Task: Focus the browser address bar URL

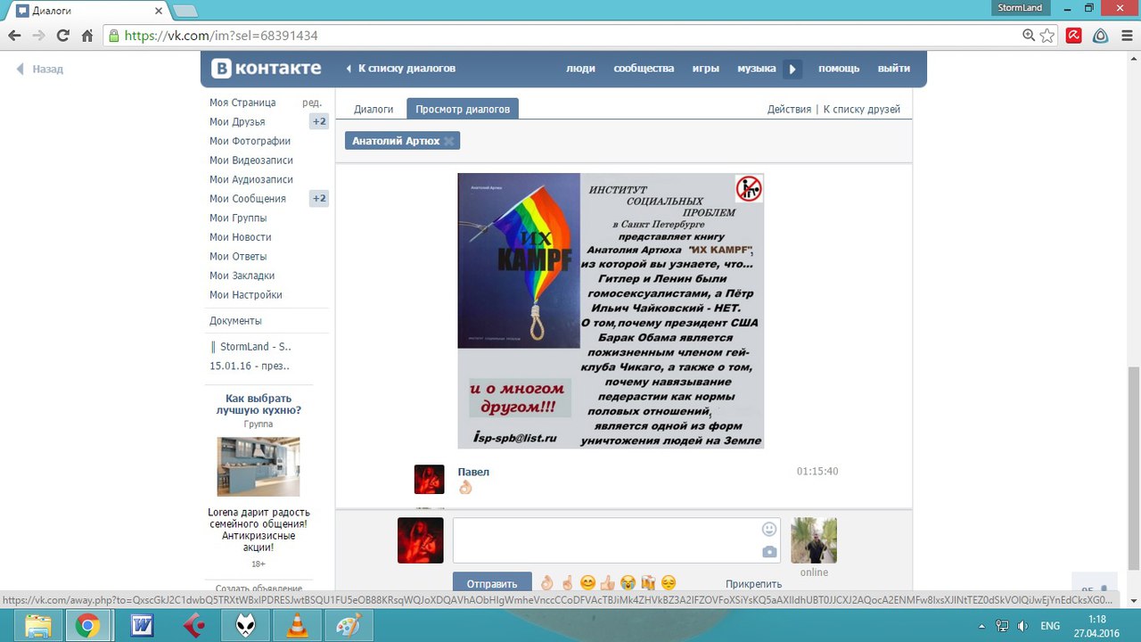Action: tap(562, 36)
